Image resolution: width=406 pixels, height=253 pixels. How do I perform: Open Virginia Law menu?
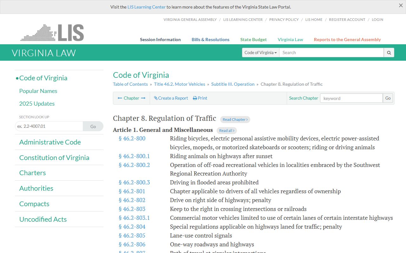pyautogui.click(x=290, y=40)
